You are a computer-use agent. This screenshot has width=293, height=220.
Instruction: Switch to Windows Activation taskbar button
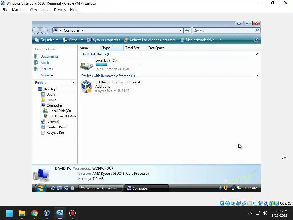(x=100, y=188)
